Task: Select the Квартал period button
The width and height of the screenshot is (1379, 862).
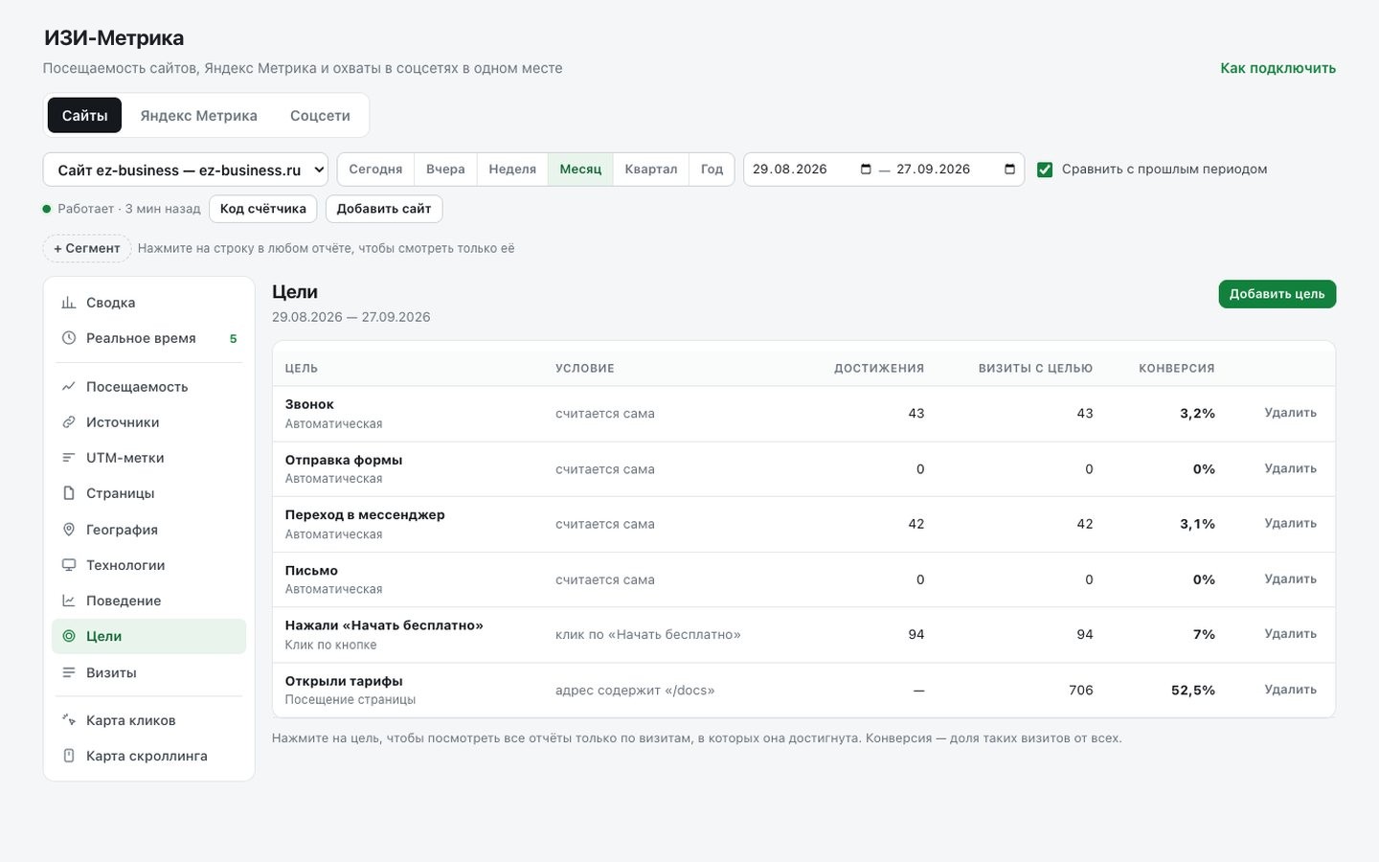Action: click(x=651, y=170)
